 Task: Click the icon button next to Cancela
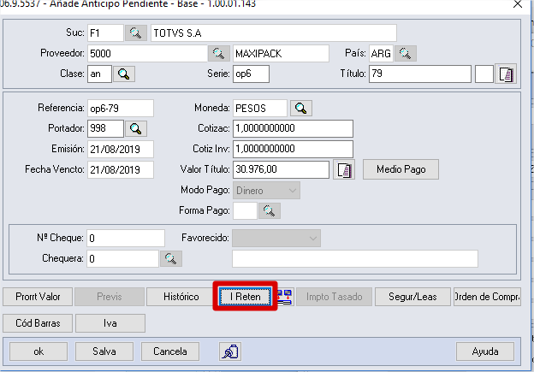coord(230,351)
